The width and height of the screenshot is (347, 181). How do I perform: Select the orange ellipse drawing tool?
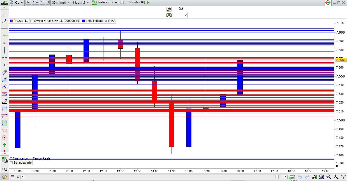coord(4,130)
